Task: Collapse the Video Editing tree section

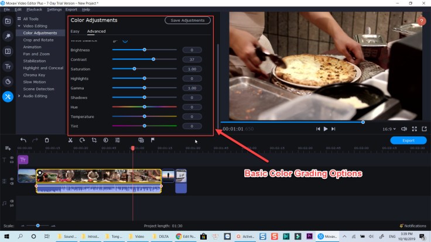Action: click(19, 26)
